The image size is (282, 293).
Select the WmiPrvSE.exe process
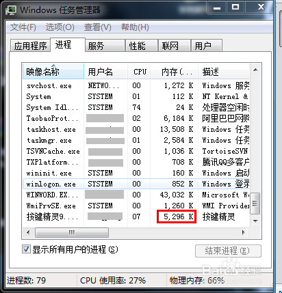(x=51, y=206)
